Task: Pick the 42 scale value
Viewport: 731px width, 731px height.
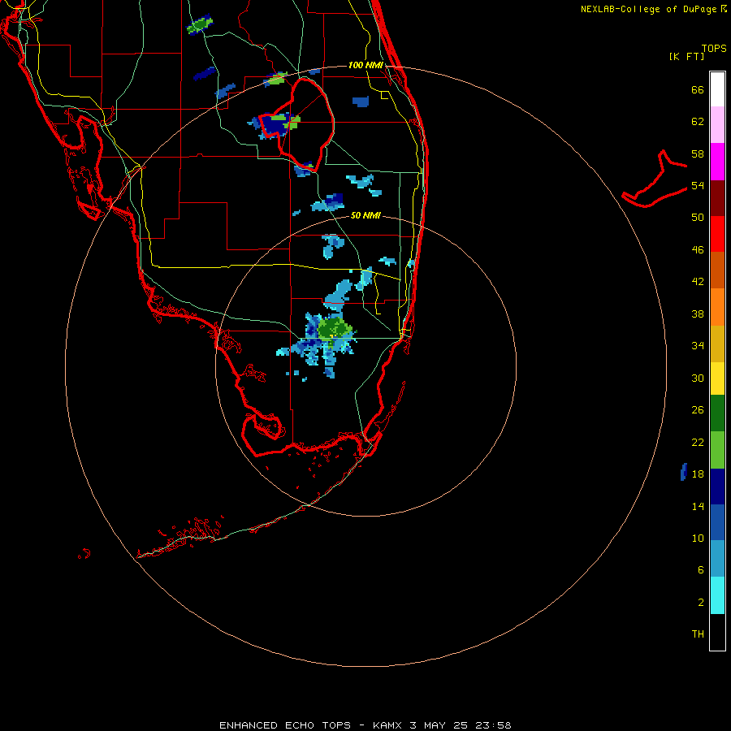Action: pos(698,282)
